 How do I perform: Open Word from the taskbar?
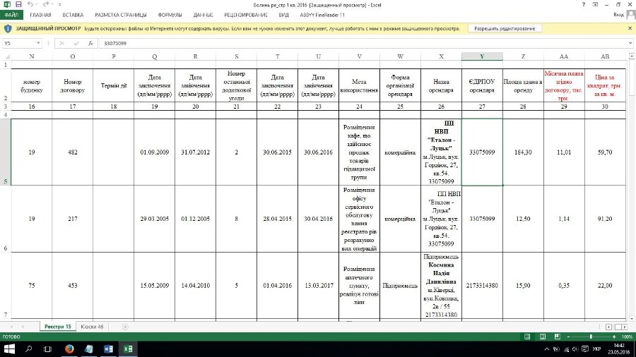point(109,349)
